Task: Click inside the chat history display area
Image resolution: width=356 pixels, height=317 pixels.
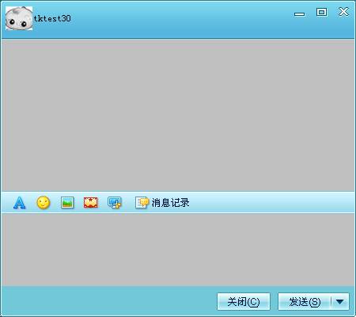Action: 178,115
